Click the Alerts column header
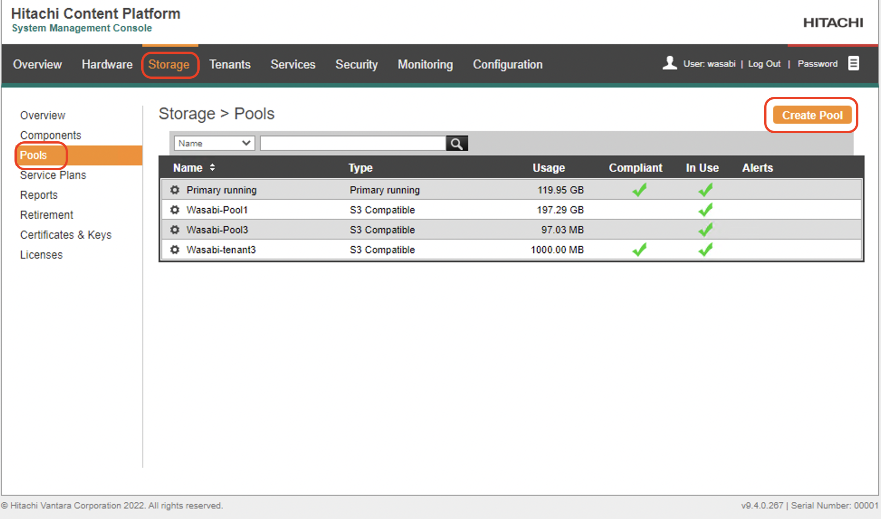This screenshot has height=519, width=881. pyautogui.click(x=757, y=168)
